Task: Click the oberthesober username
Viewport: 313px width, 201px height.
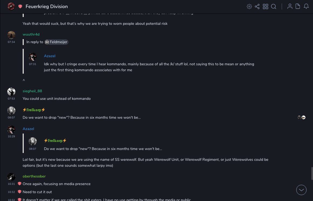Action: pyautogui.click(x=34, y=176)
